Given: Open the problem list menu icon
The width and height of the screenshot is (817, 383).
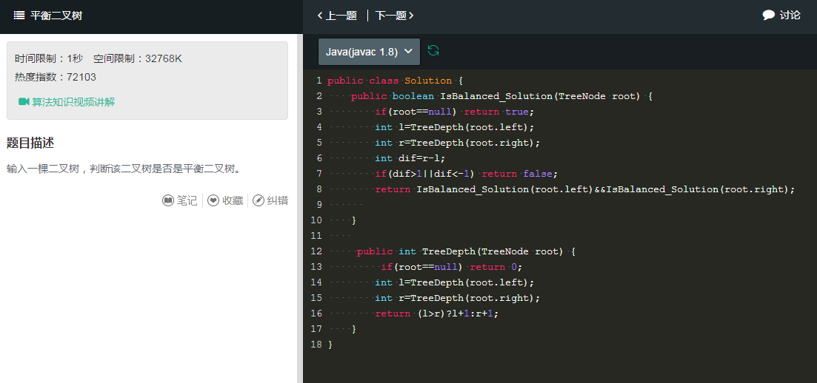Looking at the screenshot, I should (x=19, y=16).
